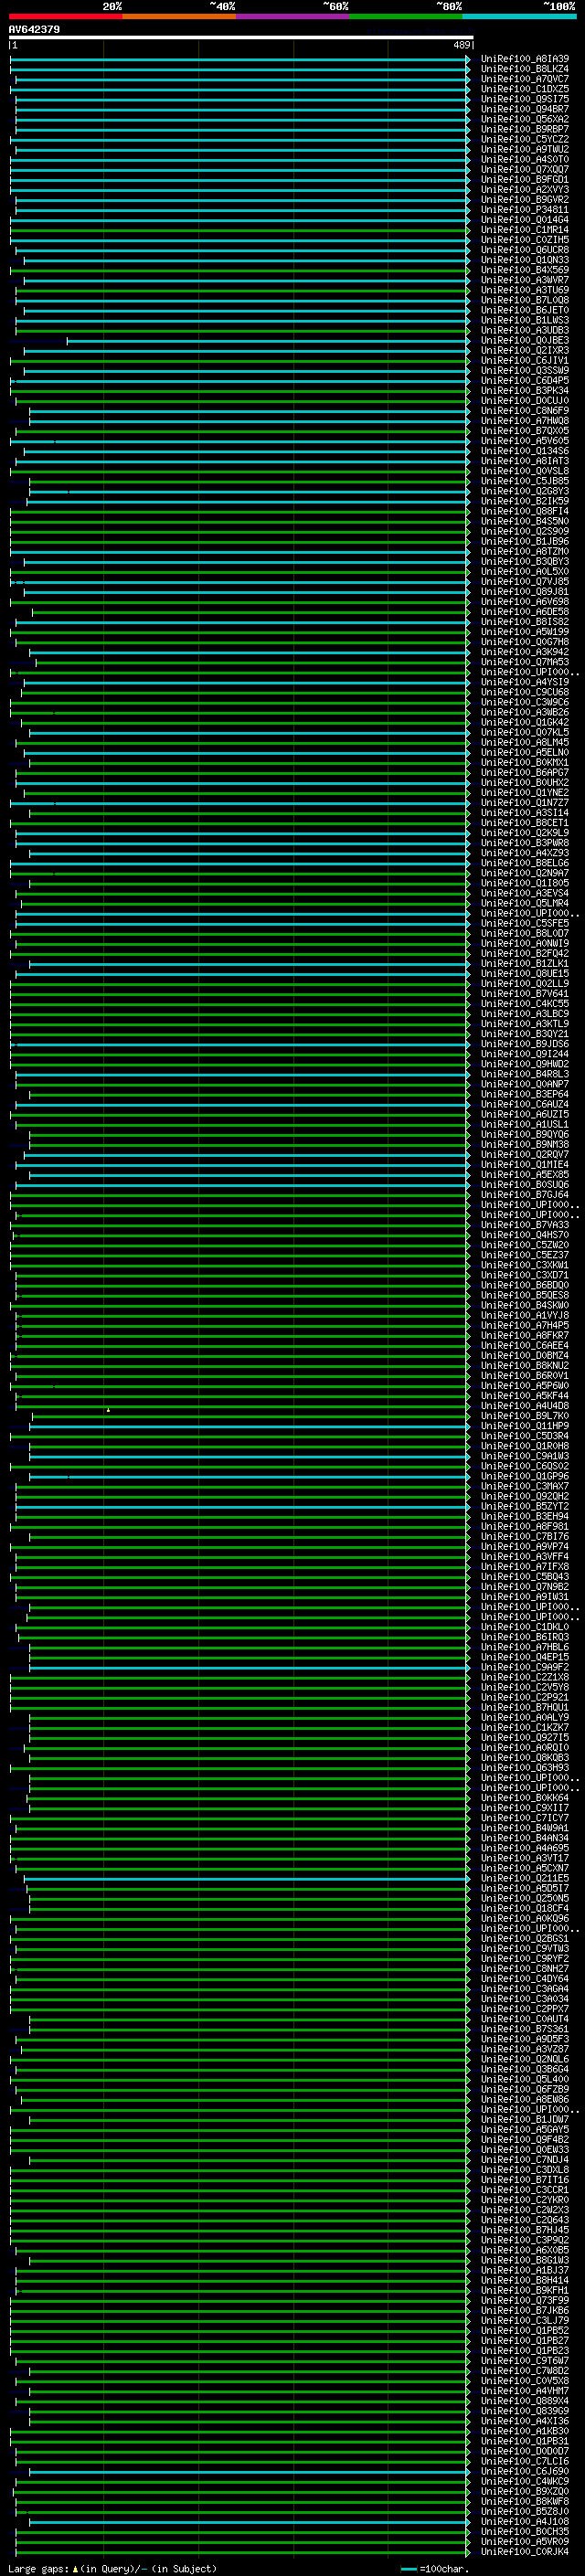Screen dimensions: 585x2576
Task: Open hit UniRef100_C6J690
Action: (x=524, y=2471)
